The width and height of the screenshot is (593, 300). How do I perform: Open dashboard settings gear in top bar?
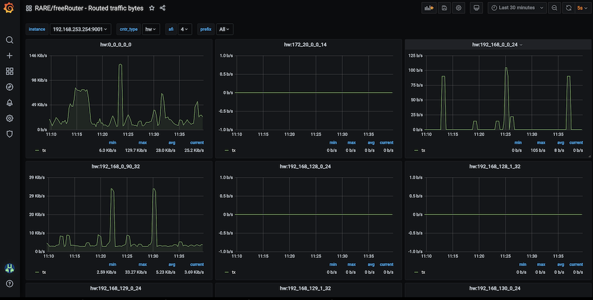pos(459,8)
